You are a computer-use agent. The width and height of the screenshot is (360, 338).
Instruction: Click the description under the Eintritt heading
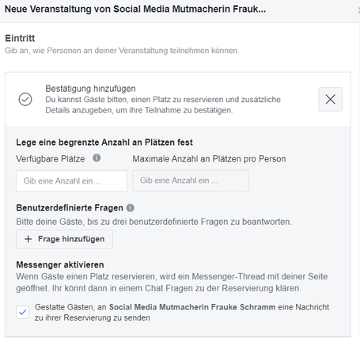pyautogui.click(x=122, y=51)
